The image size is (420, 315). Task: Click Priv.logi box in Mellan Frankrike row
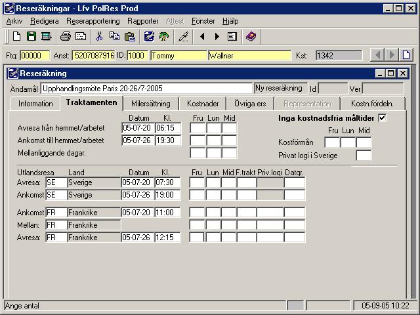tap(270, 225)
